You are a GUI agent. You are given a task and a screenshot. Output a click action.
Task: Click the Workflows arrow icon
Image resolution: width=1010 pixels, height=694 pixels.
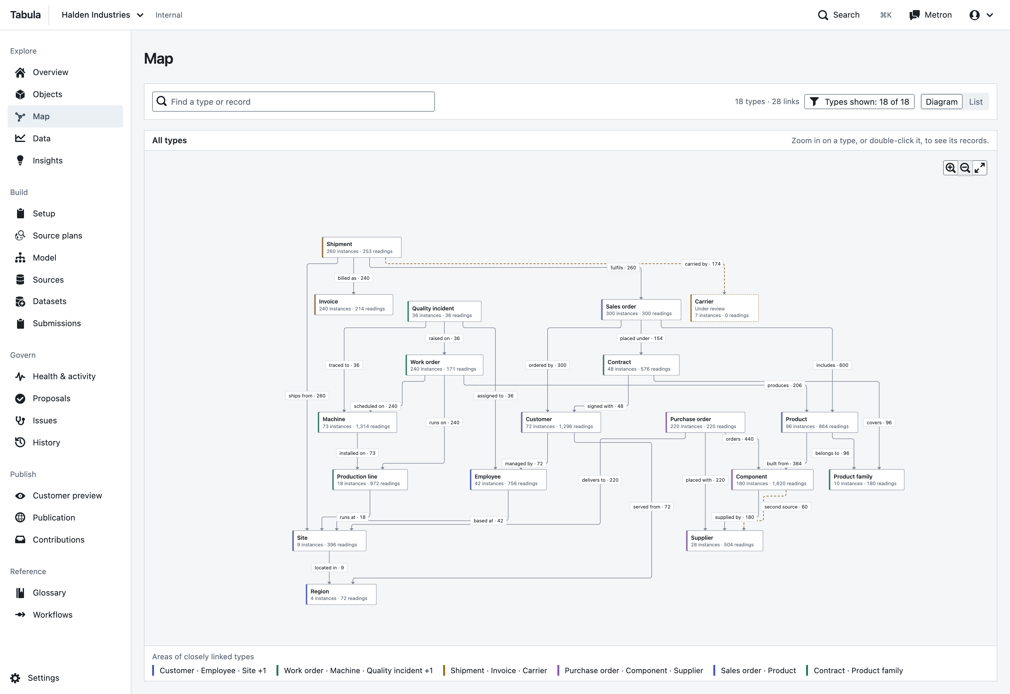click(x=20, y=615)
